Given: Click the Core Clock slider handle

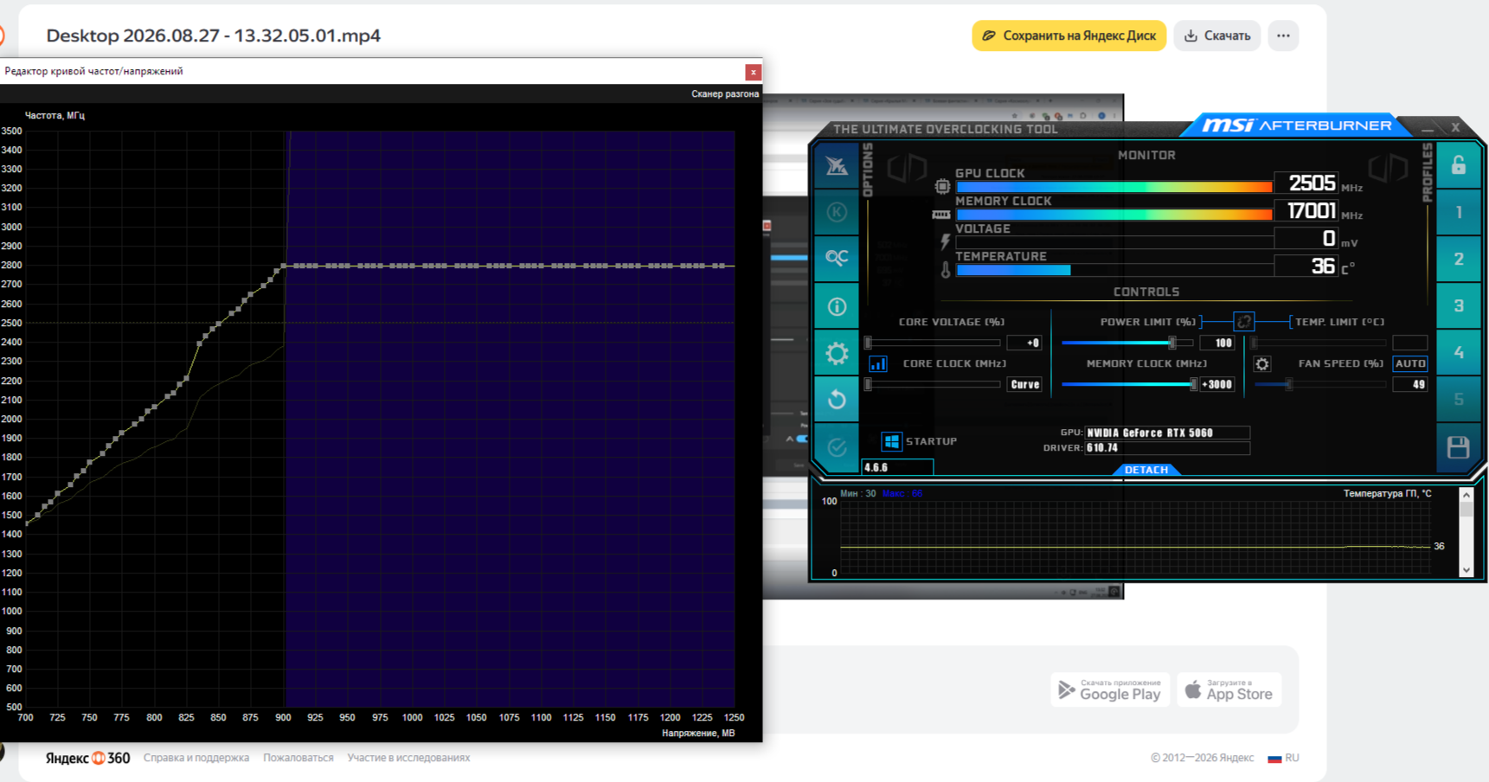Looking at the screenshot, I should point(869,384).
